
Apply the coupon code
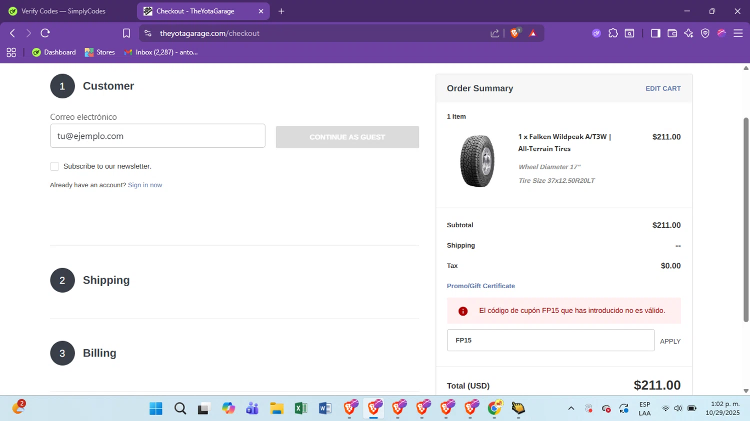[x=670, y=341]
